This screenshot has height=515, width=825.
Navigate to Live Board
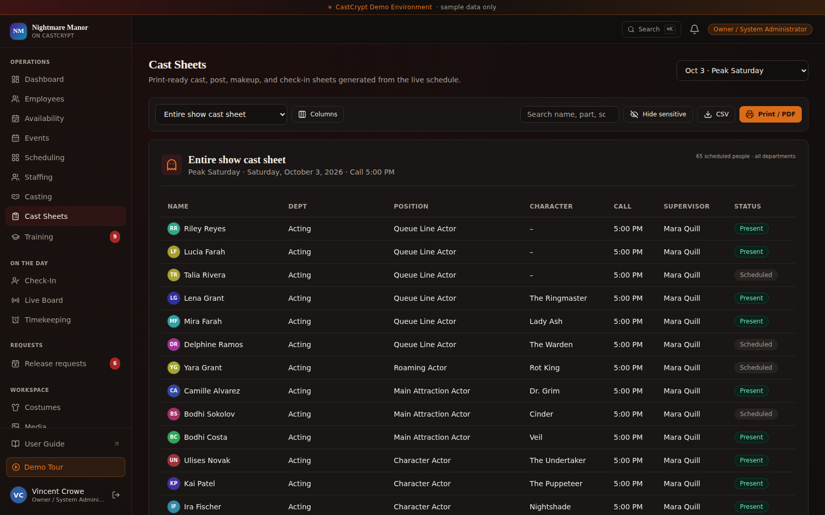[65, 300]
